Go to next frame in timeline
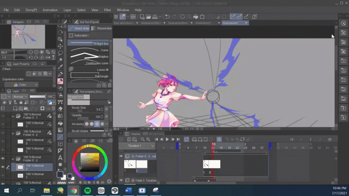The height and width of the screenshot is (196, 349). click(x=173, y=139)
